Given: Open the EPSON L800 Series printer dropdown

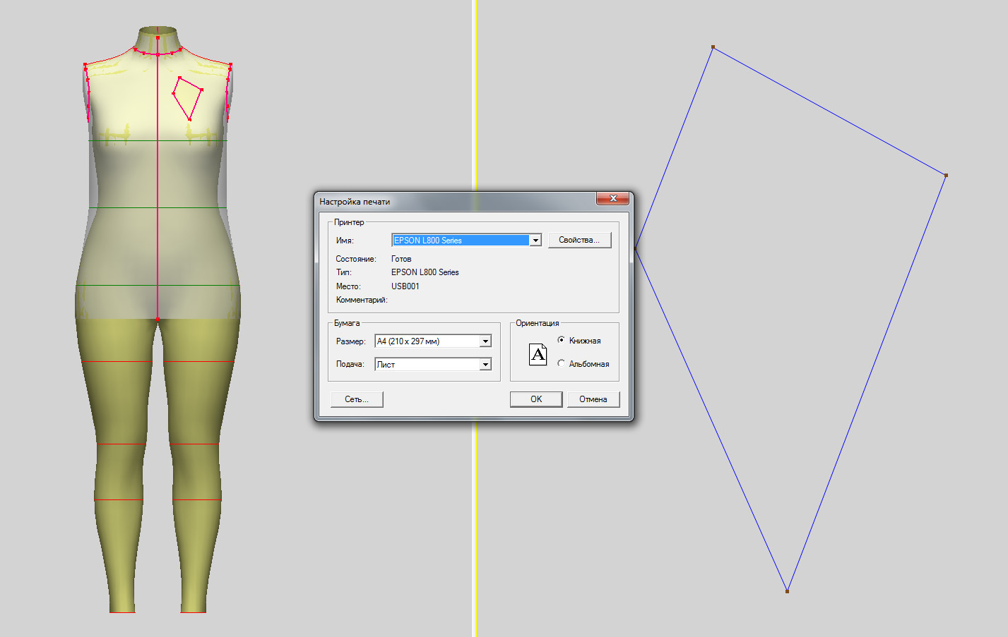Looking at the screenshot, I should pyautogui.click(x=535, y=241).
